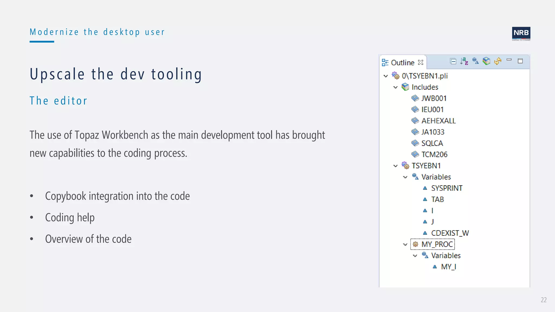
Task: Click the 'Modernize the desktop user' header
Action: tap(97, 32)
